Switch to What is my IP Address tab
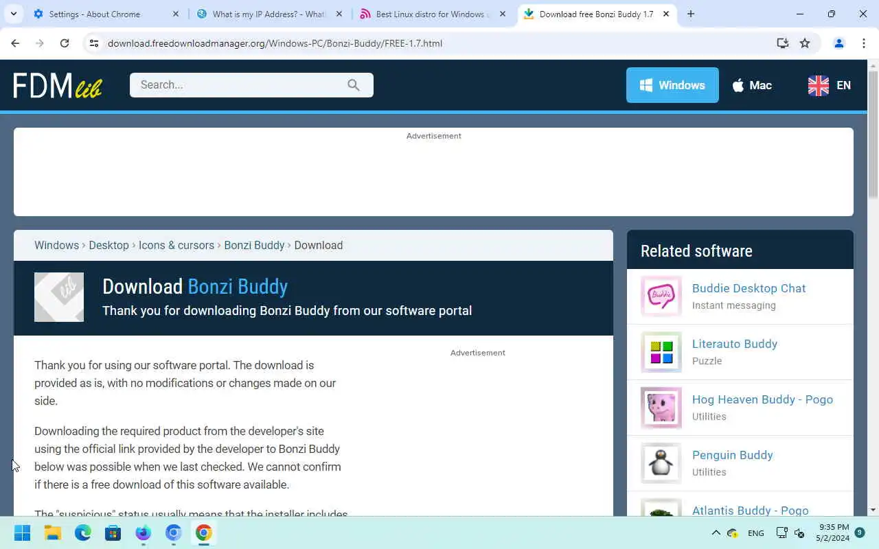Image resolution: width=879 pixels, height=549 pixels. 270,14
